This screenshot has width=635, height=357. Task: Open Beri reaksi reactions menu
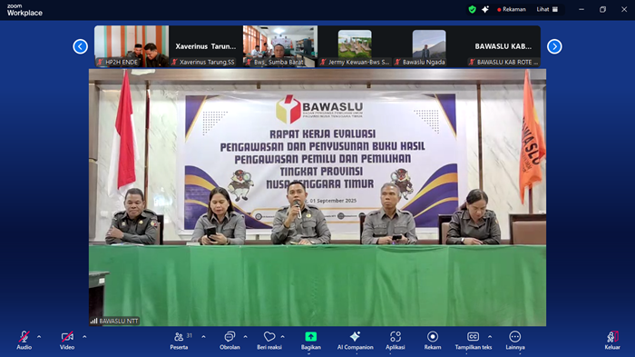[269, 341]
